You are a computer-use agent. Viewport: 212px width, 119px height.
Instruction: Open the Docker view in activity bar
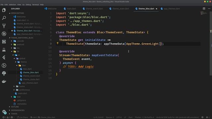point(4,81)
